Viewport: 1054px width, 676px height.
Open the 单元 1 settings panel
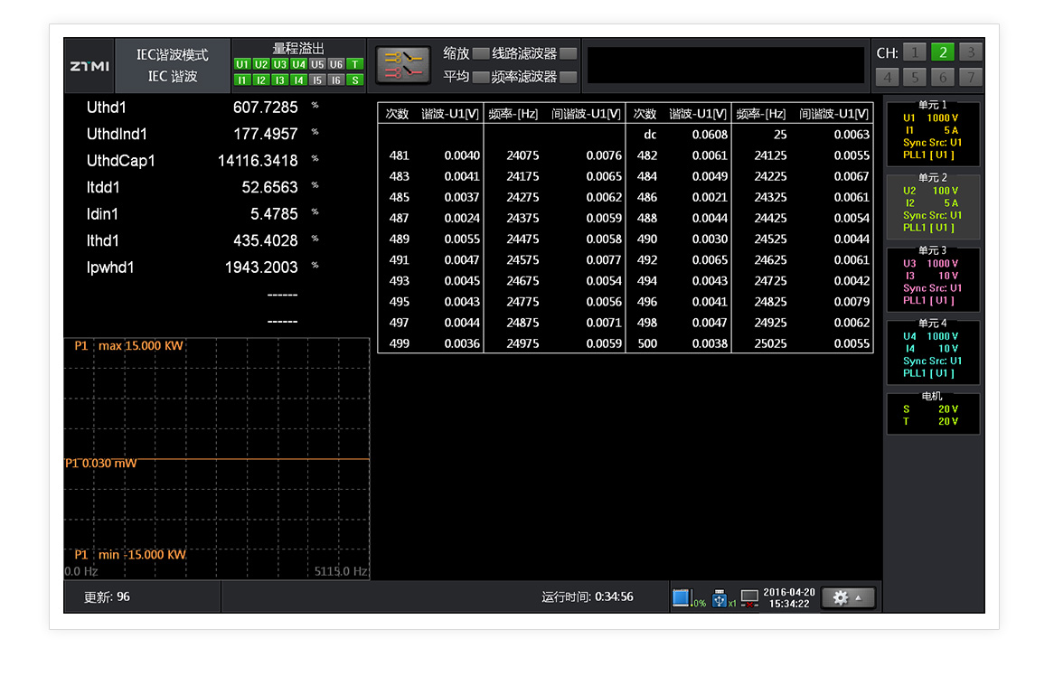[x=932, y=132]
